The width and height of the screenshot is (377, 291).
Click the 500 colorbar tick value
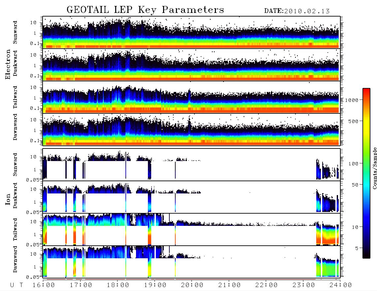354,121
